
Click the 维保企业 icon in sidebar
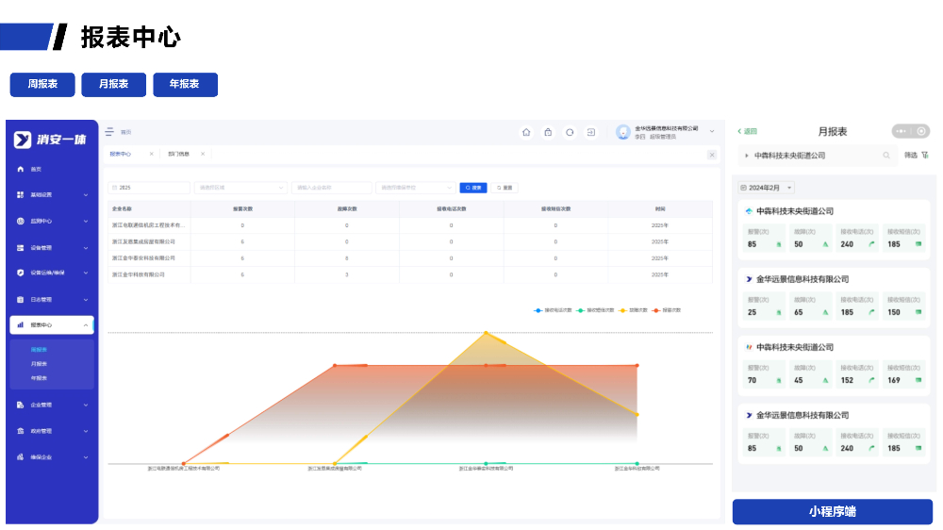[x=21, y=457]
